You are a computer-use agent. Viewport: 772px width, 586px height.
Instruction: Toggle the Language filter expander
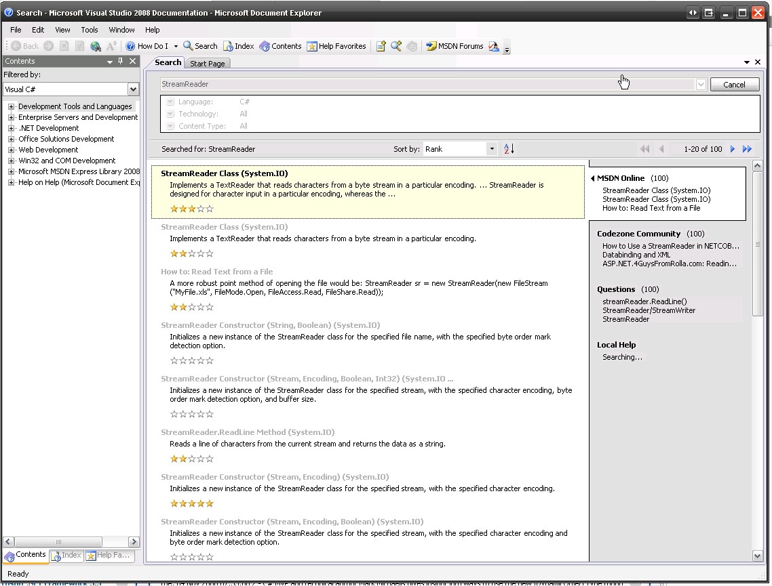coord(170,102)
